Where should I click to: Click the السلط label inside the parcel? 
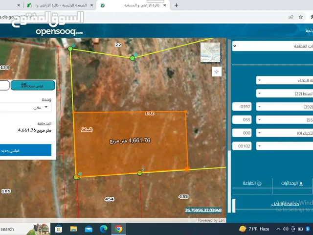[87, 130]
